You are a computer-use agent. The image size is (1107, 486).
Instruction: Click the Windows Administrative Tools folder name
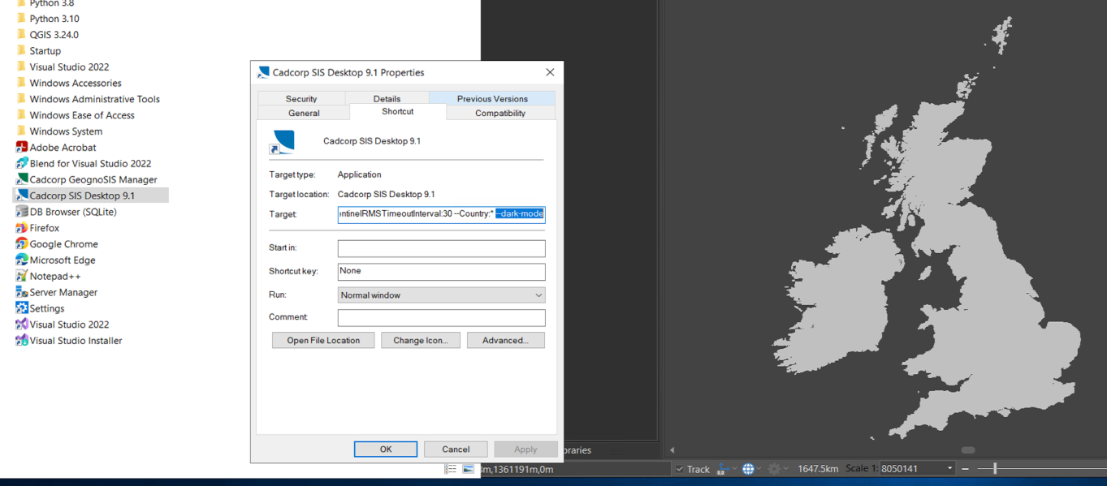click(x=95, y=99)
